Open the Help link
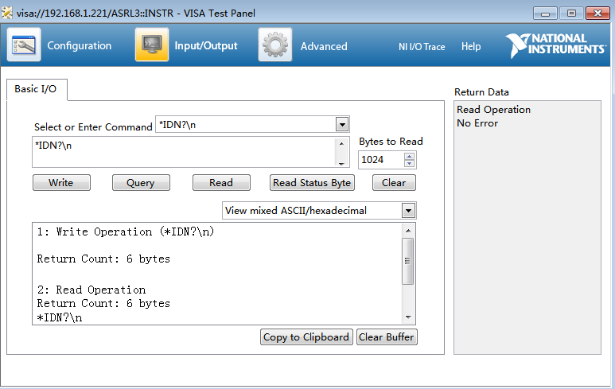 (471, 46)
